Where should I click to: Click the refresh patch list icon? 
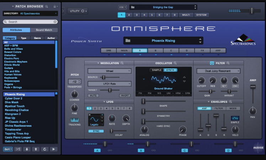44,149
